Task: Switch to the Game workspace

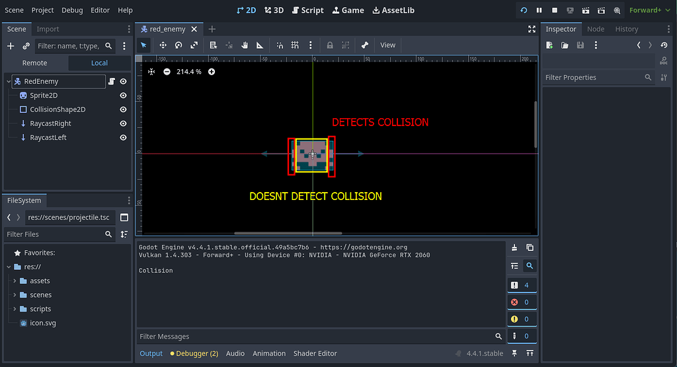Action: [348, 10]
